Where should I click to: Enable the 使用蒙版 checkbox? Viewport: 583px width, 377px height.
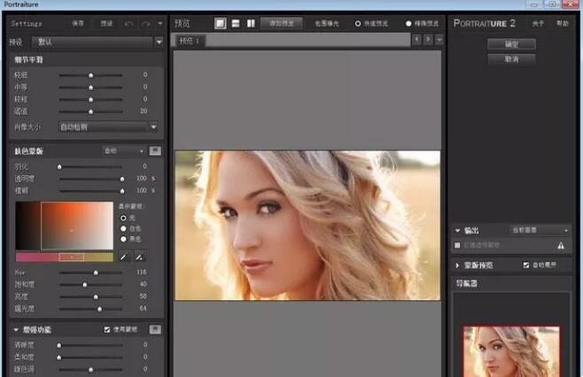[108, 329]
